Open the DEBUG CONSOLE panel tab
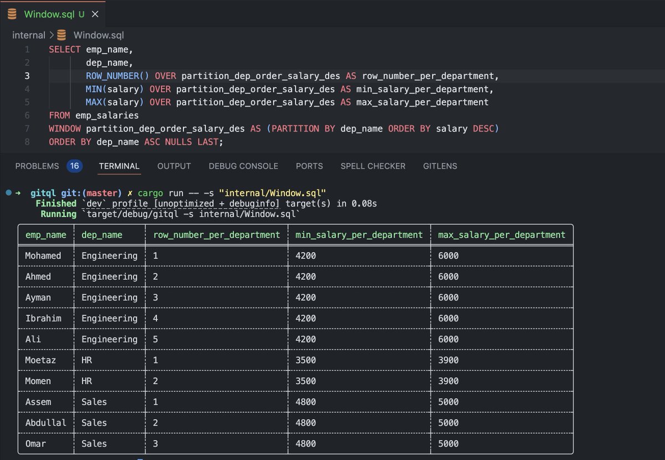665x460 pixels. pyautogui.click(x=243, y=166)
